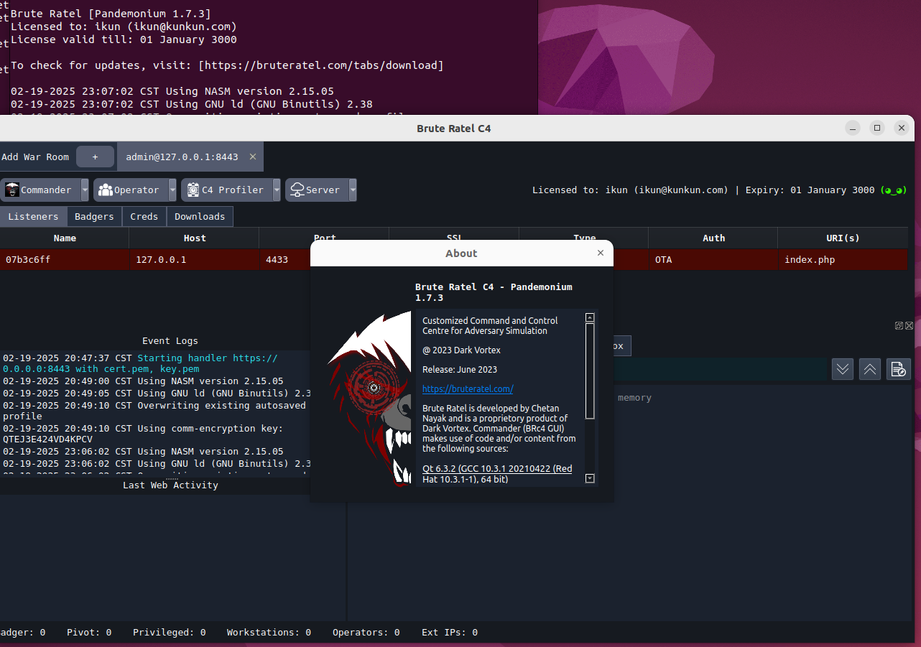Image resolution: width=921 pixels, height=647 pixels.
Task: Click the badger icon on the Commander button
Action: coord(11,190)
